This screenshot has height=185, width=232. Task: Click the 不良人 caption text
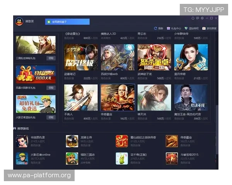[x=68, y=114]
